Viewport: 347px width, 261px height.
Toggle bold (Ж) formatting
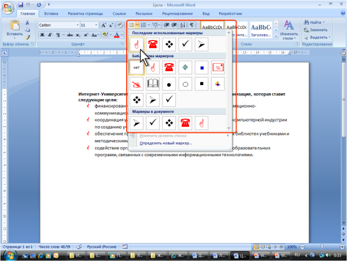(x=42, y=35)
